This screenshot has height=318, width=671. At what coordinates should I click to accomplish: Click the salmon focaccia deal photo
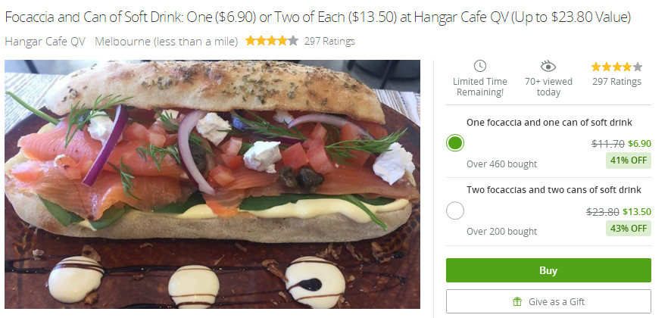click(x=212, y=184)
